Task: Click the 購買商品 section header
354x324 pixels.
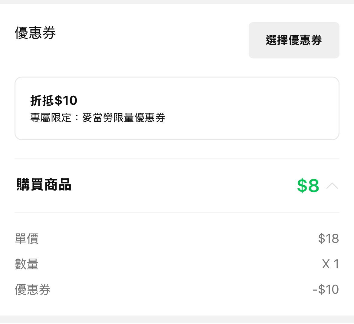Action: [44, 185]
